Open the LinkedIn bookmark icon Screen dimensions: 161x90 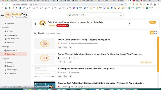(x=20, y=8)
